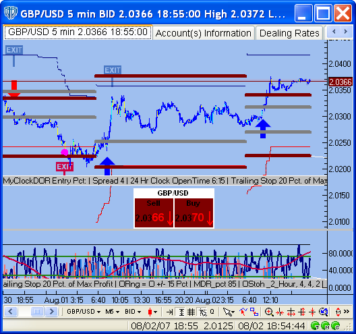This screenshot has height=334, width=356.
Task: Click the 08/02/07 18:55 status bar date
Action: point(165,326)
